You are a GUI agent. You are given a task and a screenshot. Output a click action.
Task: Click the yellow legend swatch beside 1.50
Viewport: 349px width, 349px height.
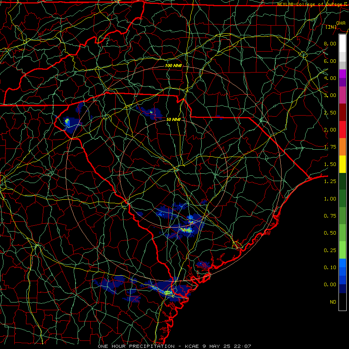pos(342,164)
